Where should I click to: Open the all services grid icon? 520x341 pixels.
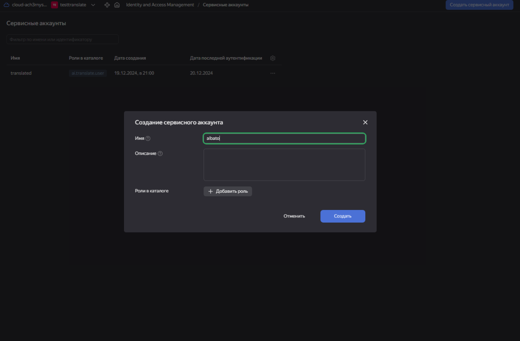107,5
